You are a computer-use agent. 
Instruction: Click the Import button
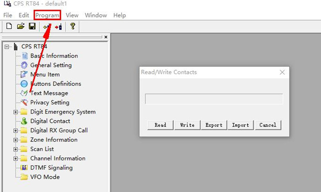[241, 125]
